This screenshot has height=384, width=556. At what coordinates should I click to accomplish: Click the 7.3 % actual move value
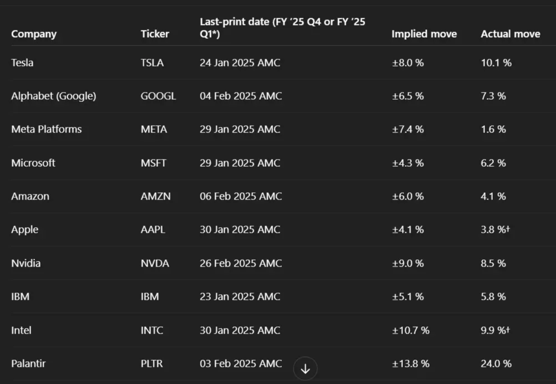point(493,96)
